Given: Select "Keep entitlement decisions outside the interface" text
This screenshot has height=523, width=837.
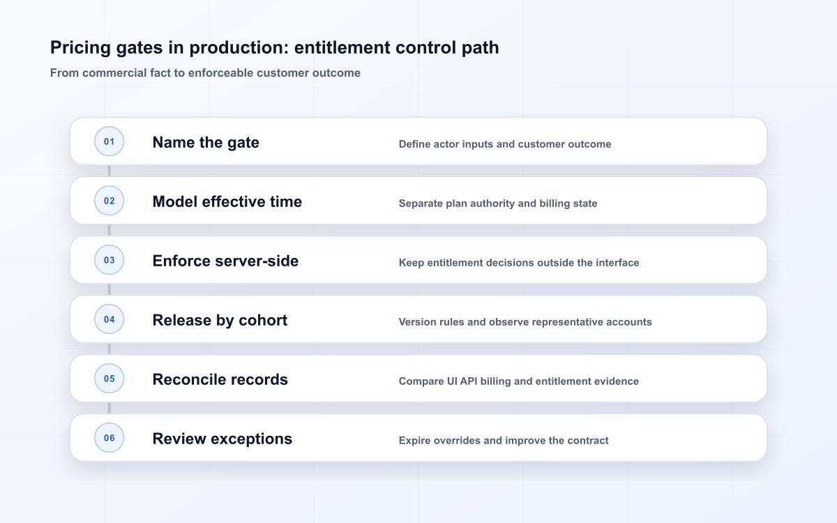Looking at the screenshot, I should click(519, 263).
